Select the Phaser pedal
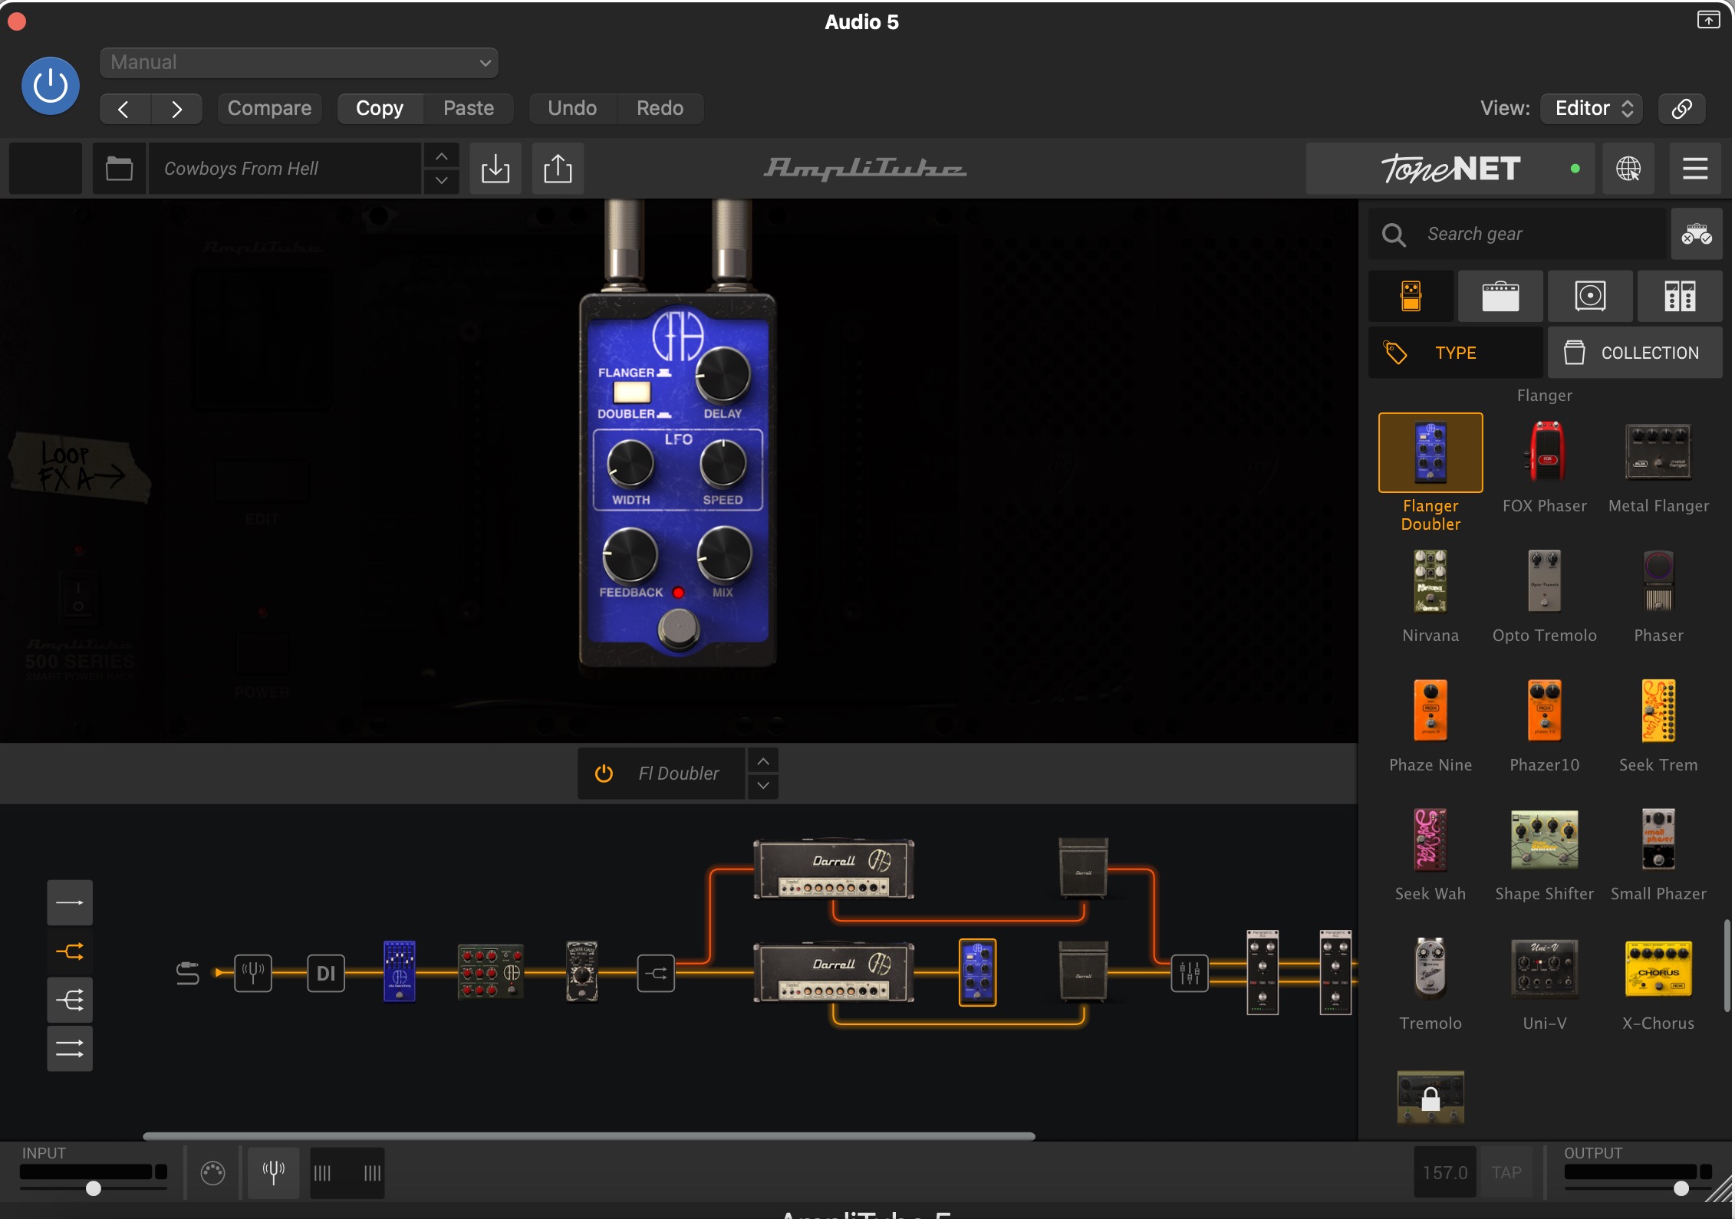Screen dimensions: 1735x1219 [x=1658, y=581]
